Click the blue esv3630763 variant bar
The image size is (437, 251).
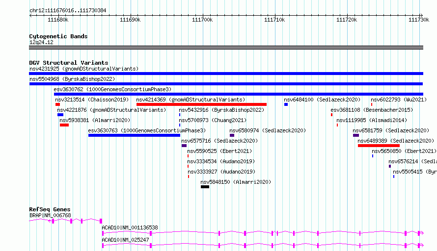pyautogui.click(x=135, y=135)
